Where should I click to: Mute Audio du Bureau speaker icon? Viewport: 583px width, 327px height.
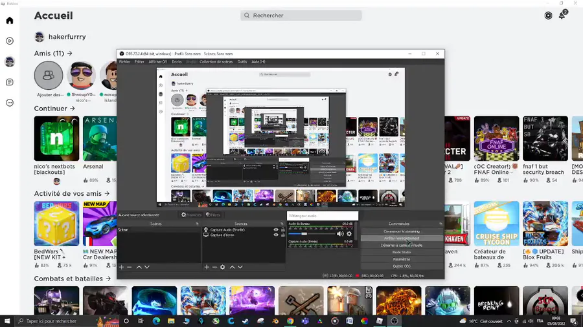point(340,233)
